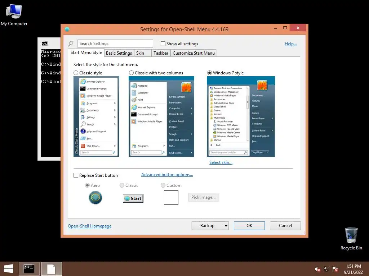The height and width of the screenshot is (276, 369).
Task: Open the Customize Start Menu tab
Action: click(x=194, y=53)
